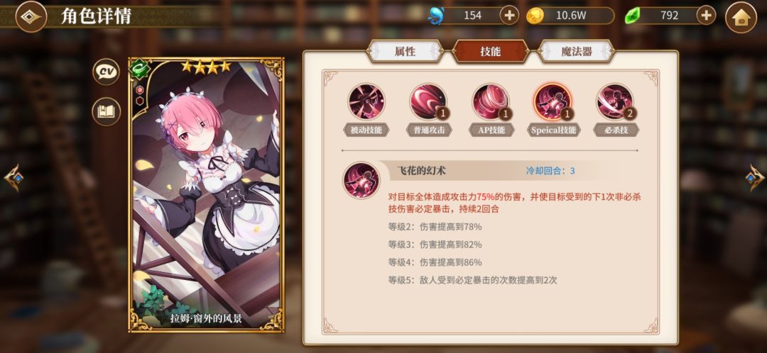This screenshot has width=767, height=353.
Task: Select the 被动技能 passive skill icon
Action: tap(366, 101)
